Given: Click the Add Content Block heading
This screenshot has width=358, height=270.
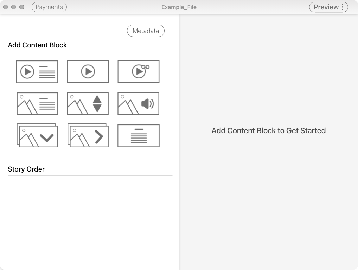Looking at the screenshot, I should pyautogui.click(x=37, y=45).
